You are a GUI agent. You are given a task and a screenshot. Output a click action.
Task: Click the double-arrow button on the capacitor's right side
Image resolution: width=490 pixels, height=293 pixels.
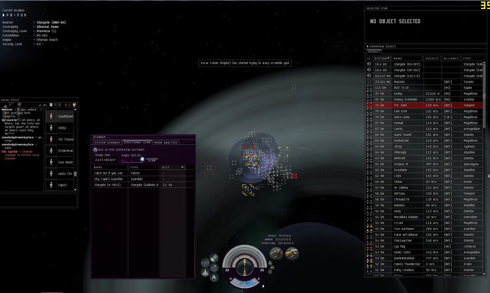click(262, 270)
